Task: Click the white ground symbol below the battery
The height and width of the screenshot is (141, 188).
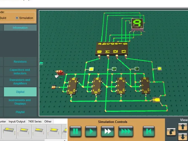Action: [x=57, y=76]
